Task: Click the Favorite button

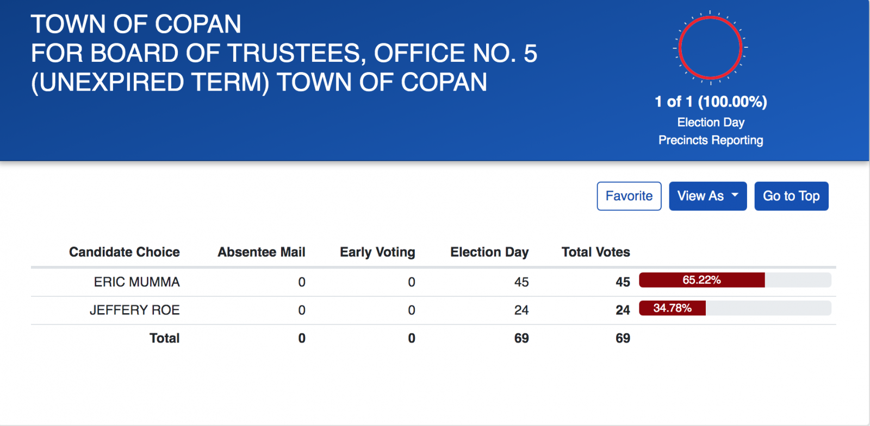Action: 629,196
